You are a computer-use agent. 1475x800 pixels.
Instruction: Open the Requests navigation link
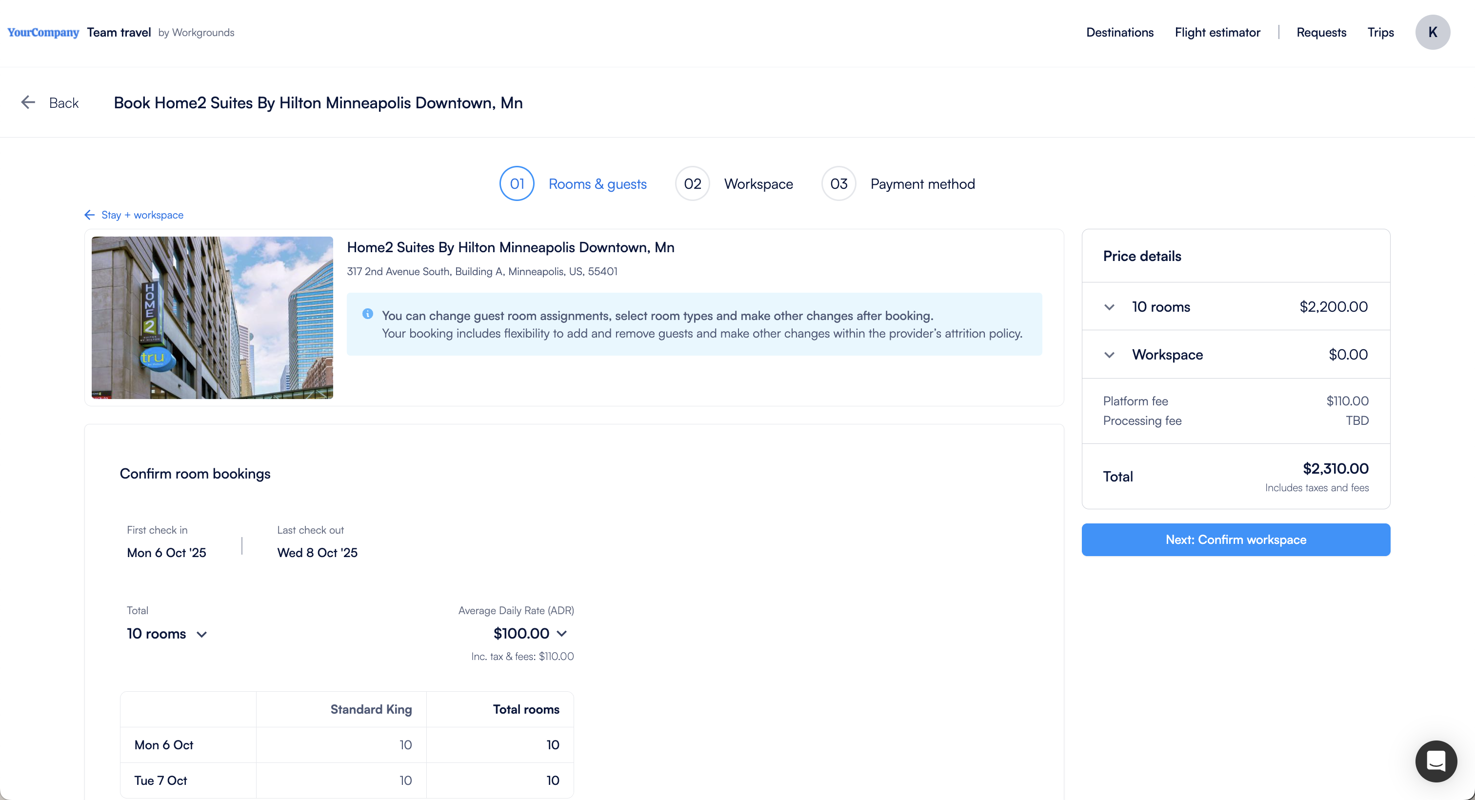[x=1321, y=32]
